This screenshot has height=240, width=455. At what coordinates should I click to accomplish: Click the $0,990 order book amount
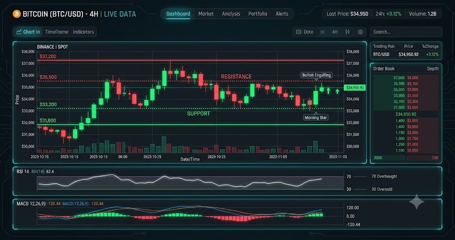coord(413,150)
